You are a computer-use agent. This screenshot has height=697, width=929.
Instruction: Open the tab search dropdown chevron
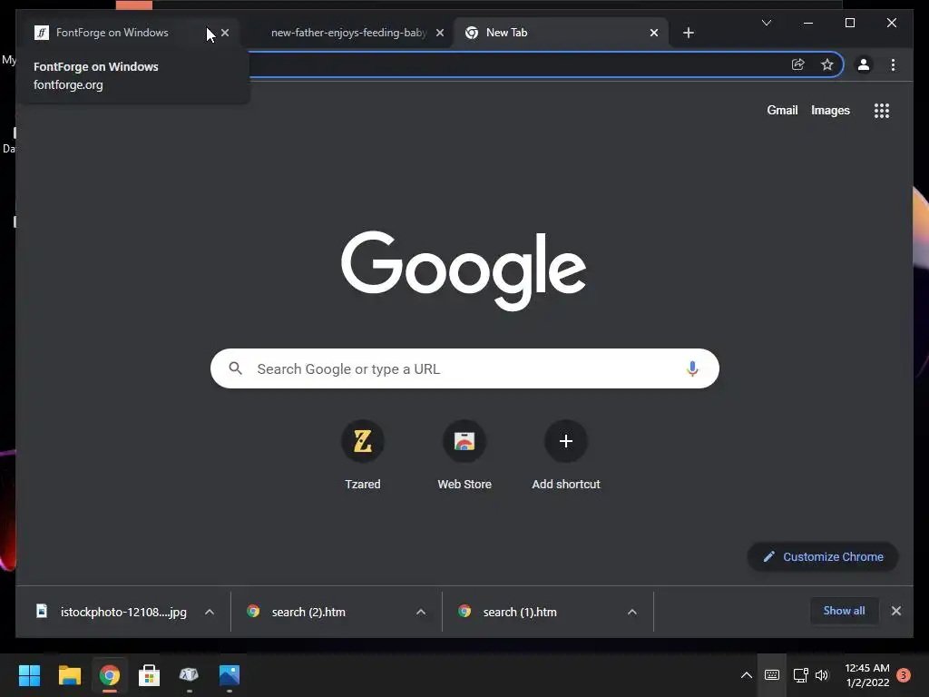coord(767,23)
